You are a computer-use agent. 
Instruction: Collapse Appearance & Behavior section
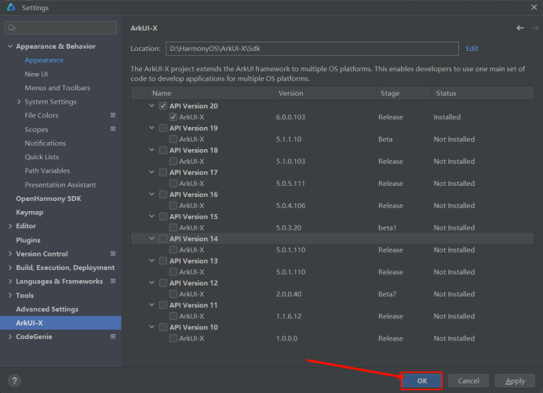click(x=10, y=46)
